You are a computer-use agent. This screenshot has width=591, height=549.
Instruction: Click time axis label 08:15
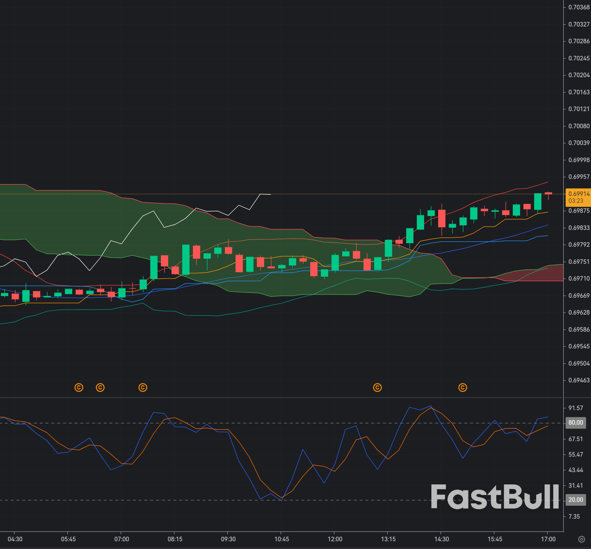[x=175, y=539]
